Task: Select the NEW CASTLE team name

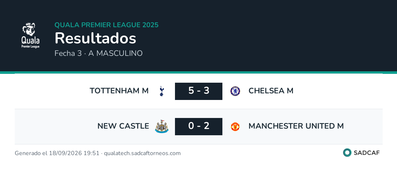Action: tap(123, 126)
